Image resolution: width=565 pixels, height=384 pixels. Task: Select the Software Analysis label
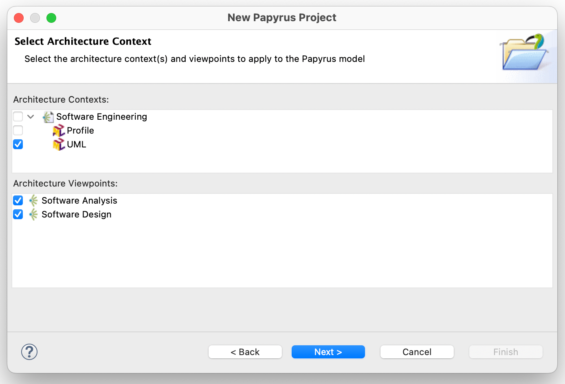click(79, 201)
